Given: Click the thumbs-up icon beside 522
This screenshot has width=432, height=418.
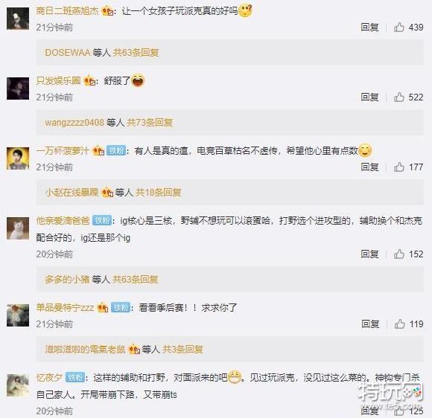Looking at the screenshot, I should click(399, 97).
